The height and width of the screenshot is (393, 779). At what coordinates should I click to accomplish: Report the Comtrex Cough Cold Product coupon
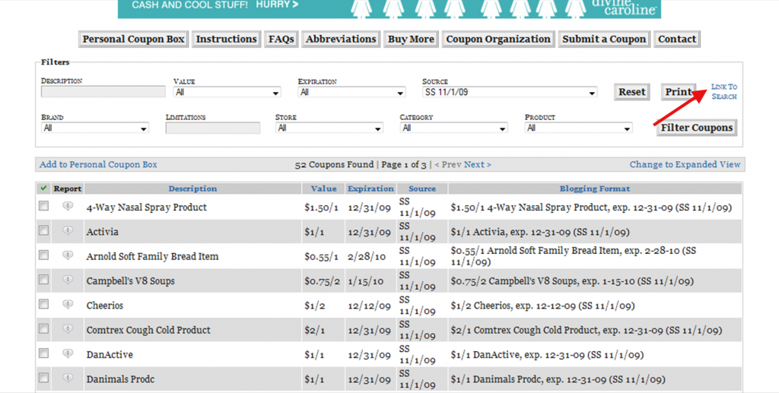[x=68, y=329]
